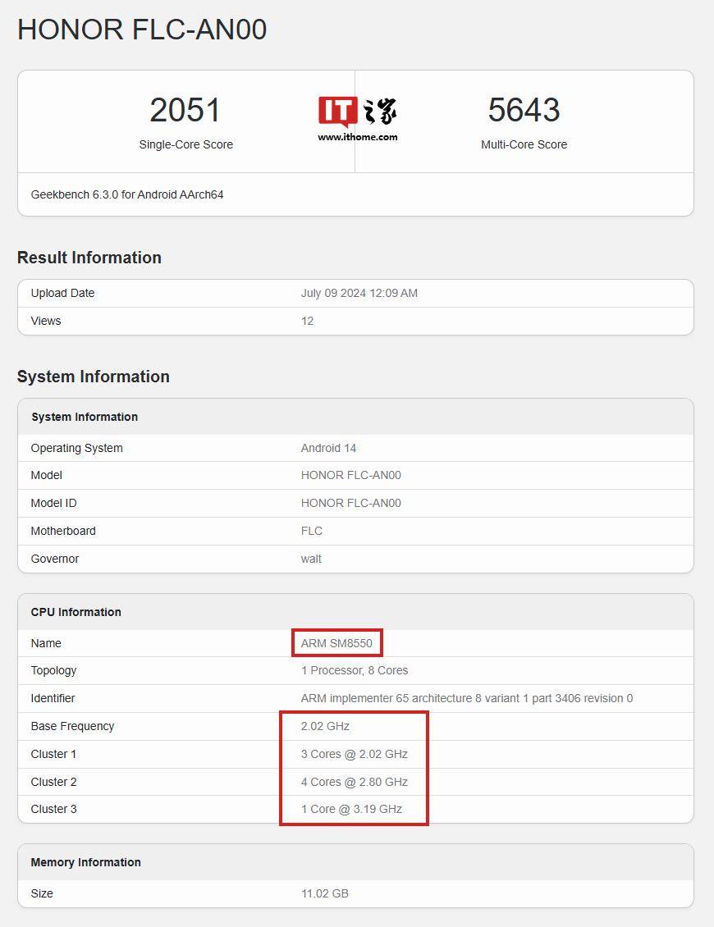Select the ARM implementer 65 identifier string
The image size is (714, 927).
[467, 698]
